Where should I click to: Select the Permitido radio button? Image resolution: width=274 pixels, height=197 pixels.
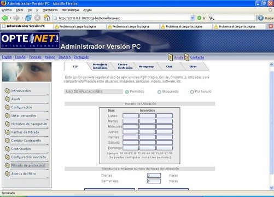point(127,92)
